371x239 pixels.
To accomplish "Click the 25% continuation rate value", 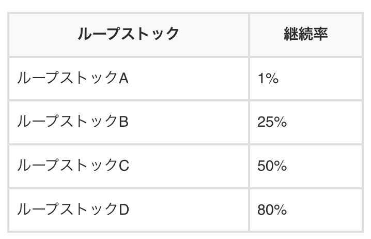I will (272, 123).
